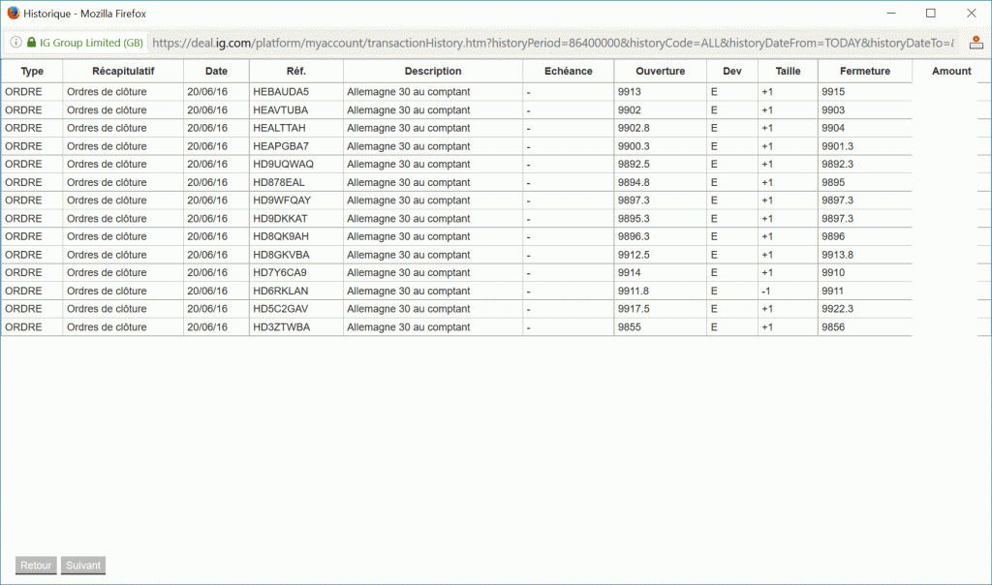Click the Suivant button
This screenshot has height=585, width=992.
click(x=83, y=566)
